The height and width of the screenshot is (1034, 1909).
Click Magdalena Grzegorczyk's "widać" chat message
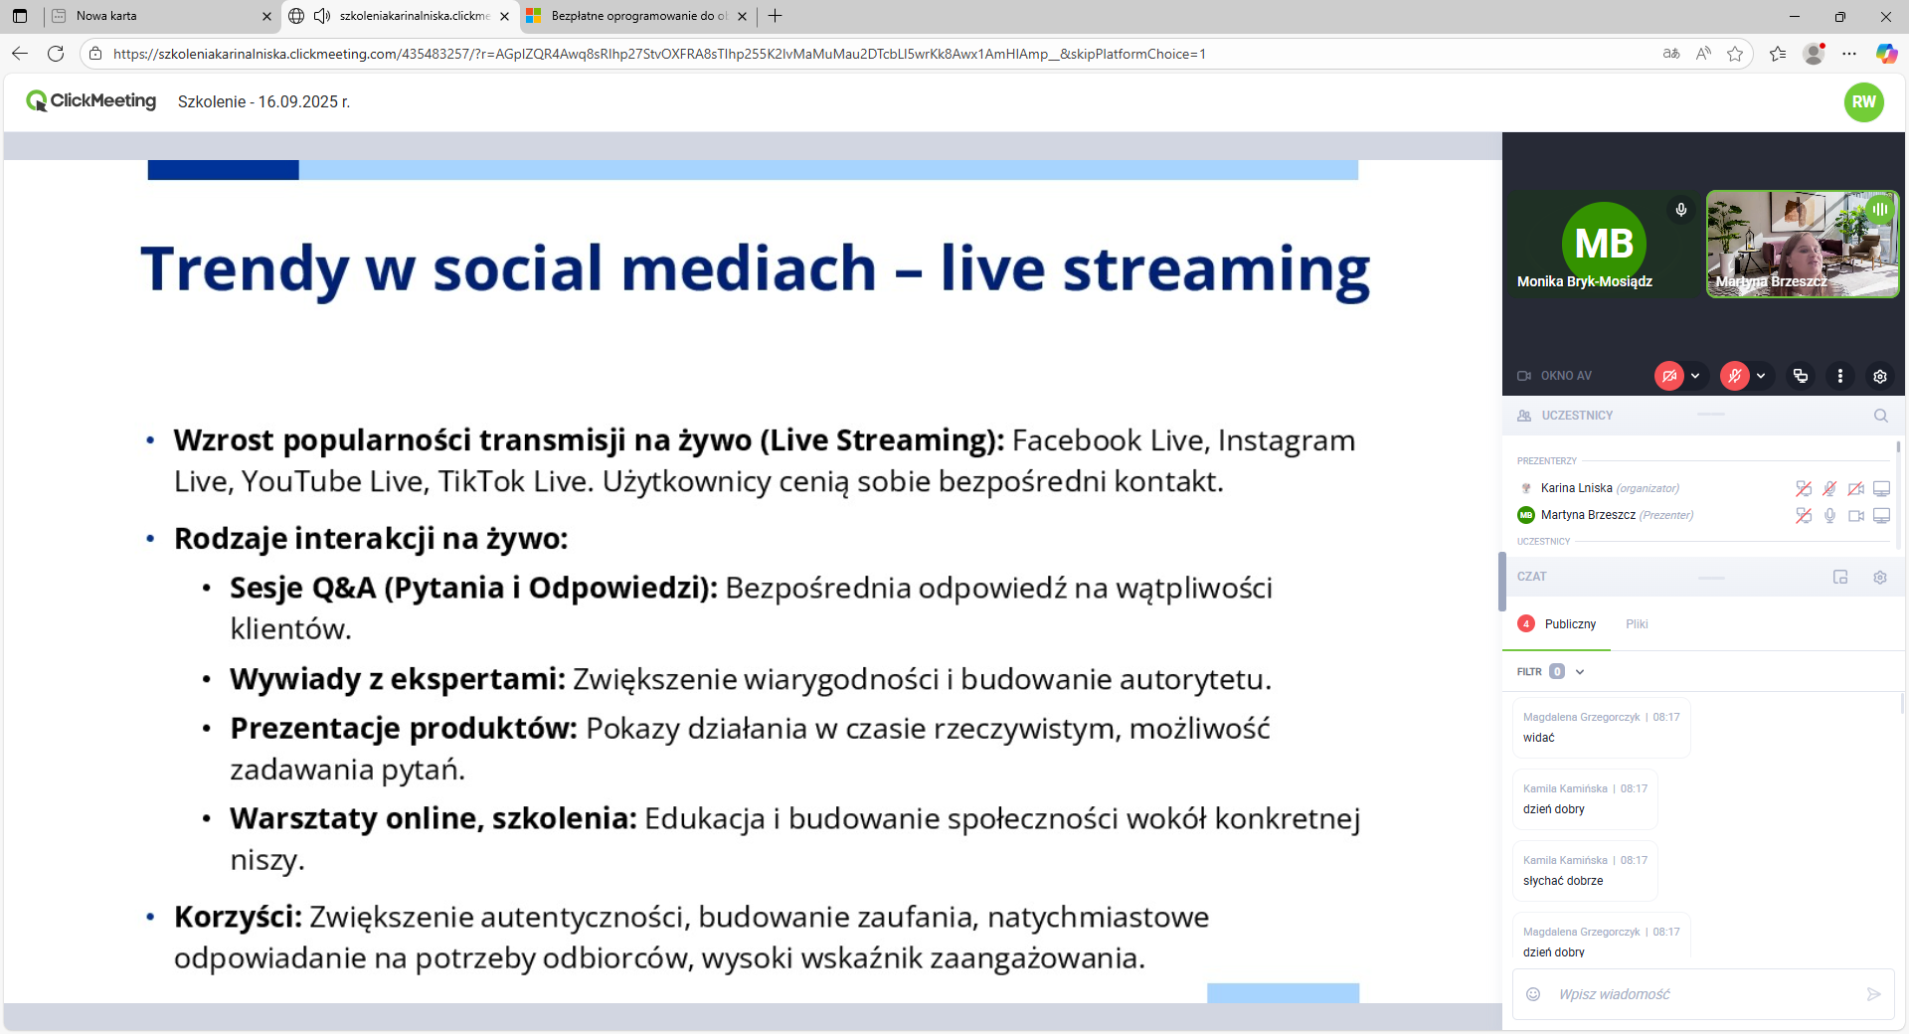pyautogui.click(x=1601, y=728)
